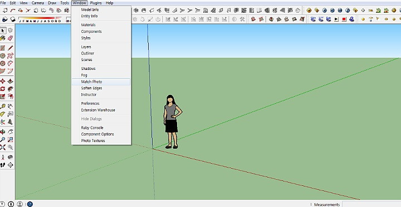Choose the 3D Text tool
The image size is (401, 207).
(10, 122)
